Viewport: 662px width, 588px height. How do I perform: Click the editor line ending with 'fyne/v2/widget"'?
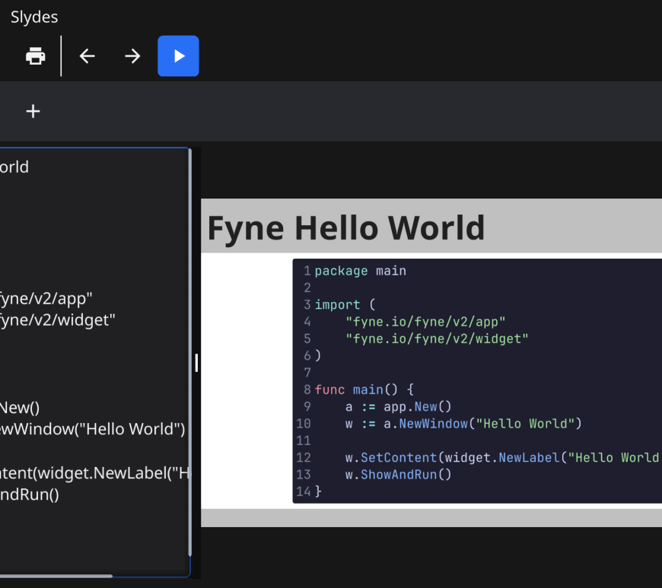pos(57,320)
